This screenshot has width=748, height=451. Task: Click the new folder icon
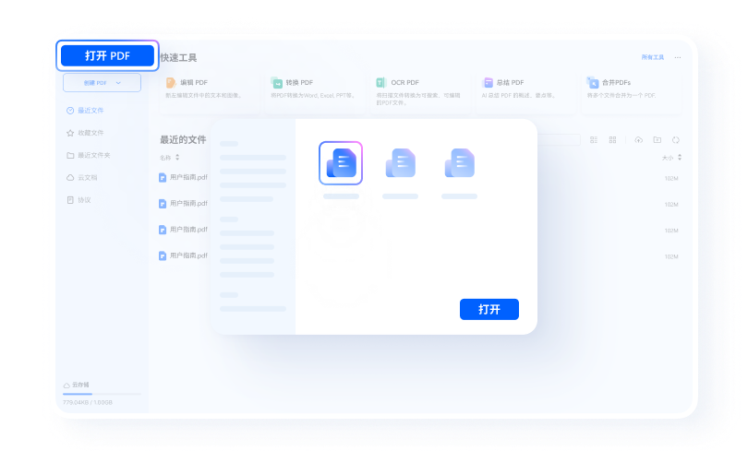pos(658,140)
